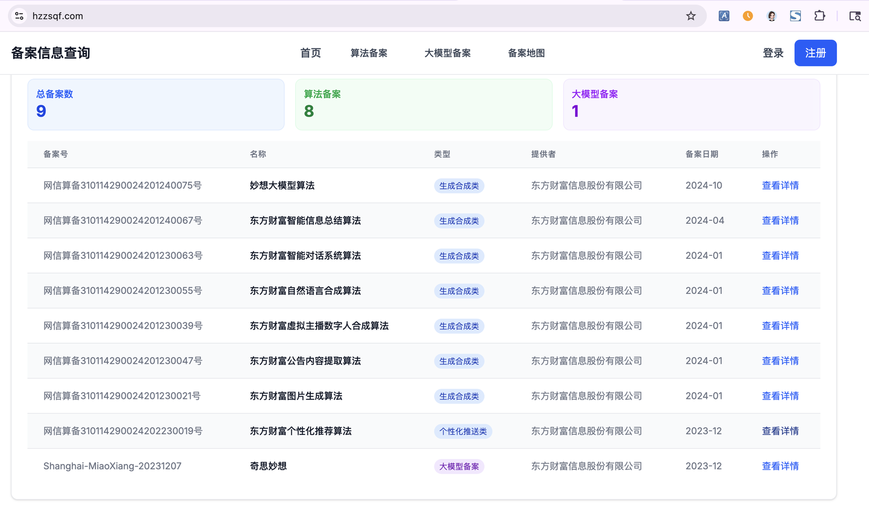Image resolution: width=869 pixels, height=511 pixels.
Task: Open 查看详情 for 东方财富个性化推荐算法
Action: (x=780, y=431)
